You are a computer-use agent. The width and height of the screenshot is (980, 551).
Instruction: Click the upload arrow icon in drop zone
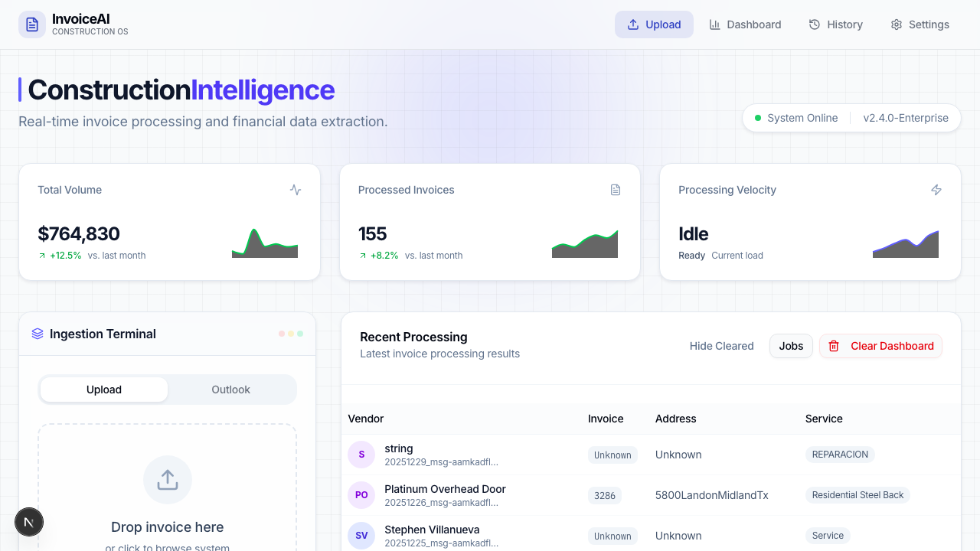(x=167, y=480)
